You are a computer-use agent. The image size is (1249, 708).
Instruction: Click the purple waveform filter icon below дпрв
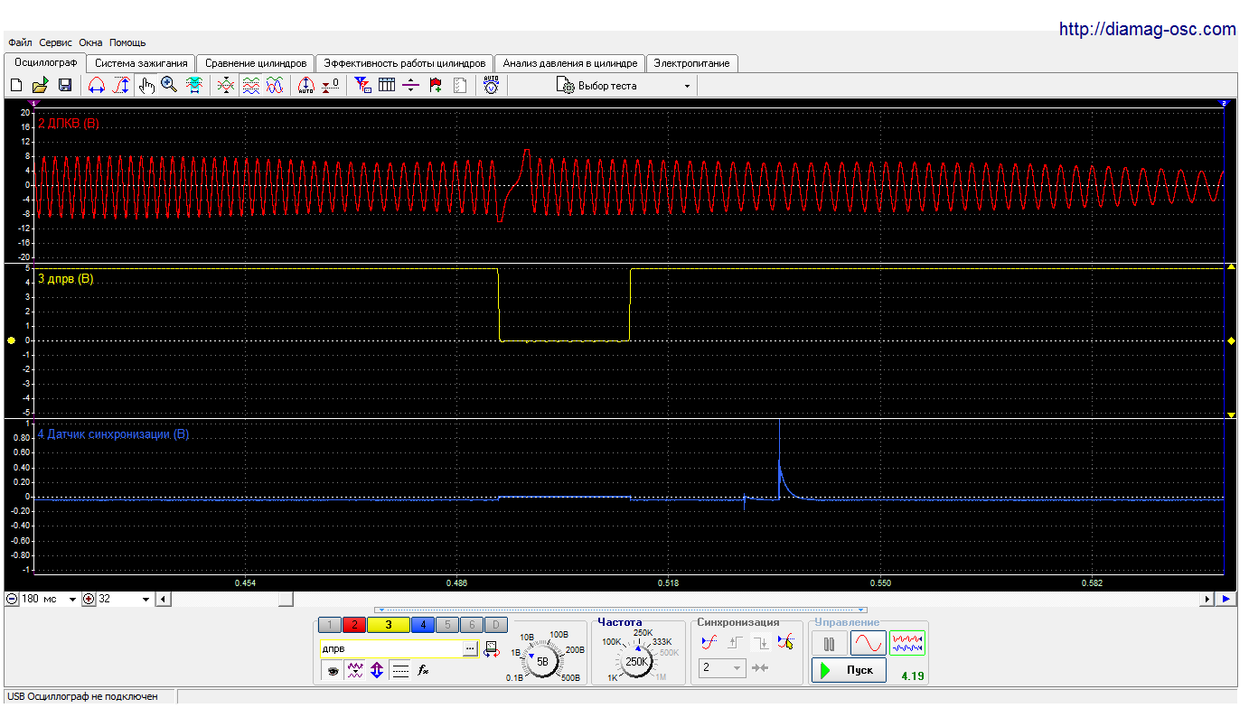(x=355, y=671)
